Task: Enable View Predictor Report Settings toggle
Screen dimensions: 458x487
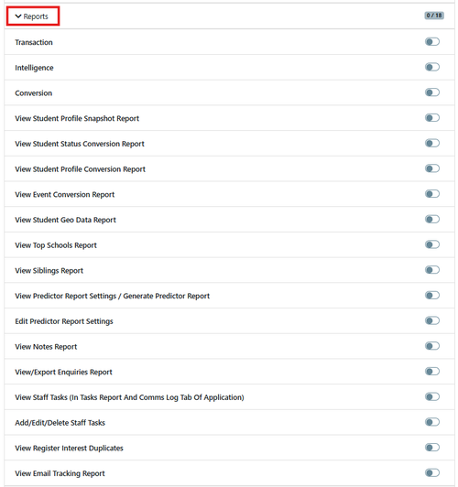Action: (x=432, y=296)
